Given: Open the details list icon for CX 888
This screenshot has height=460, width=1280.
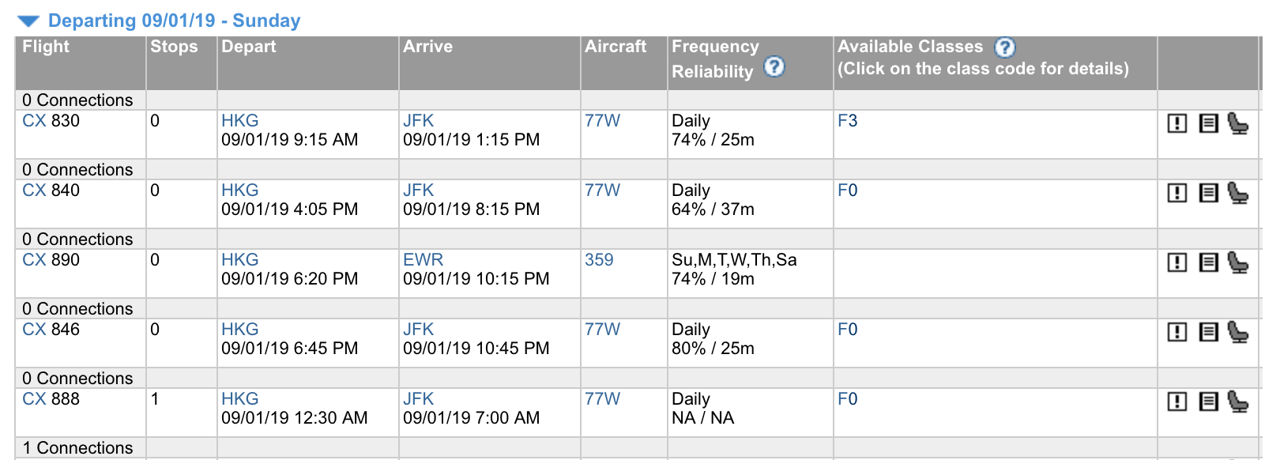Looking at the screenshot, I should click(x=1208, y=402).
